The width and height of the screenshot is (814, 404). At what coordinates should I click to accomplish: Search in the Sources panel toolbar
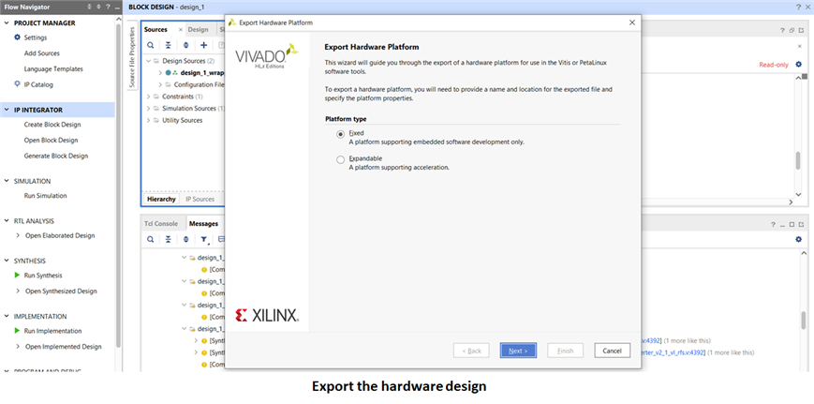[x=150, y=45]
